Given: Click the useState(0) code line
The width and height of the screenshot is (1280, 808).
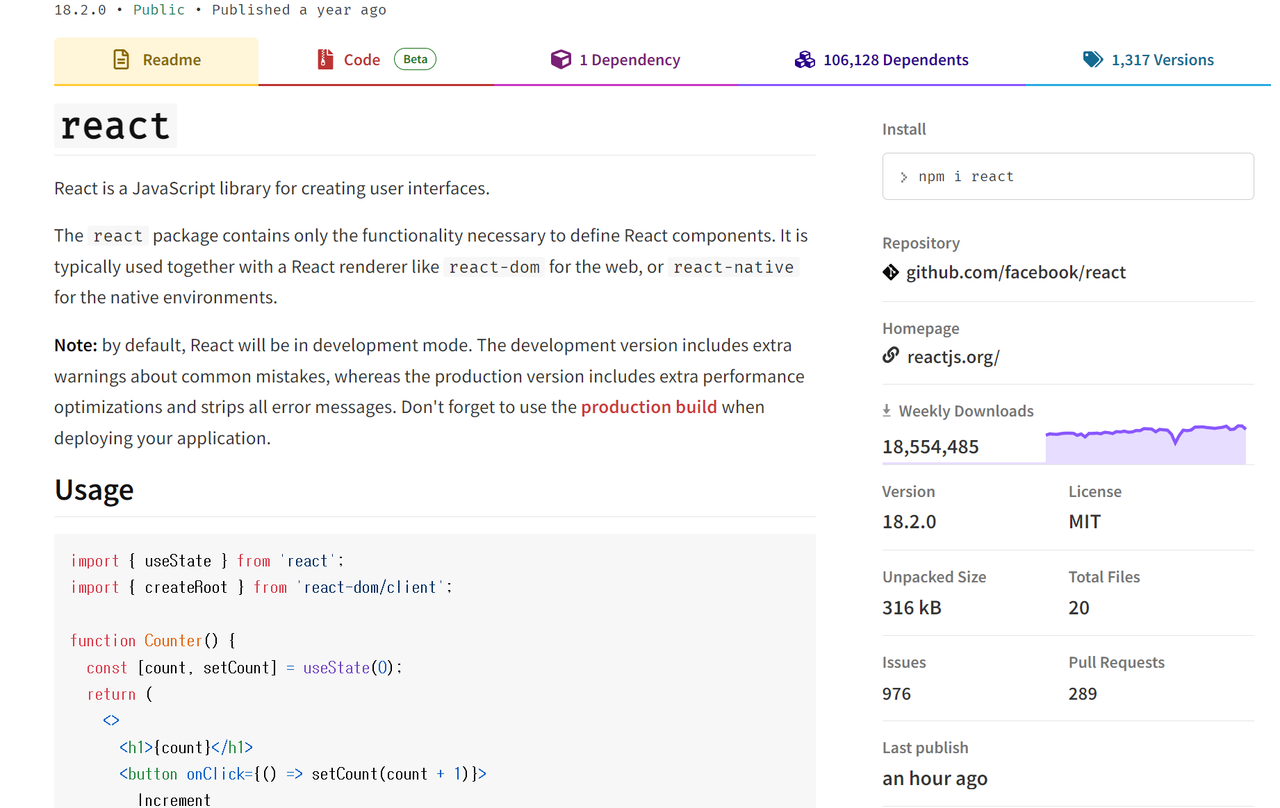Looking at the screenshot, I should coord(245,668).
